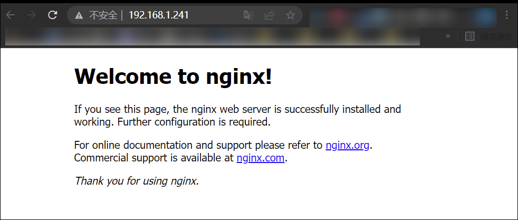Bookmark this page with the star icon
The height and width of the screenshot is (220, 518).
coord(290,15)
